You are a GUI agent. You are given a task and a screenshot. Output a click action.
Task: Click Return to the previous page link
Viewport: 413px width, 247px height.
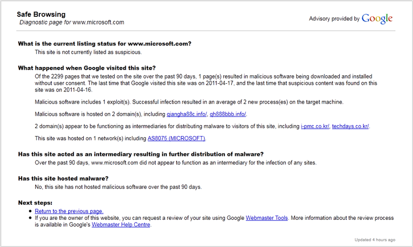click(69, 211)
